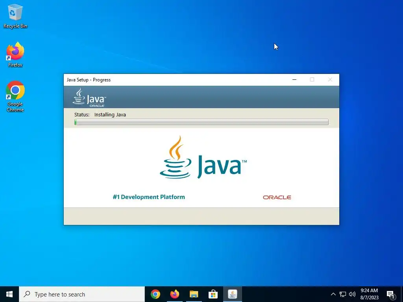The width and height of the screenshot is (403, 302).
Task: Launch Firefox from the taskbar
Action: click(174, 294)
